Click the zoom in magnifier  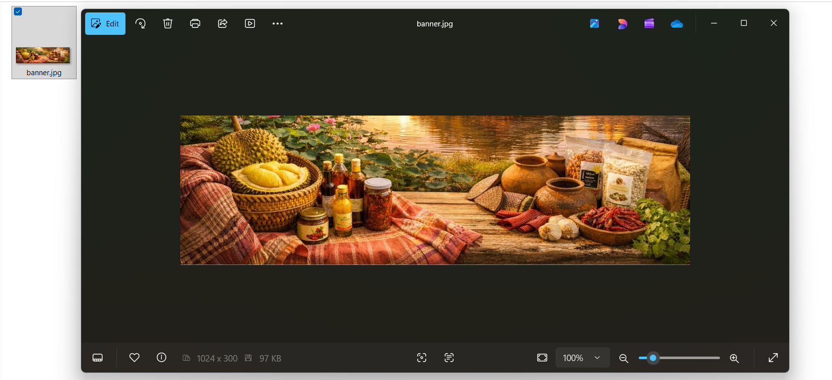pyautogui.click(x=734, y=358)
